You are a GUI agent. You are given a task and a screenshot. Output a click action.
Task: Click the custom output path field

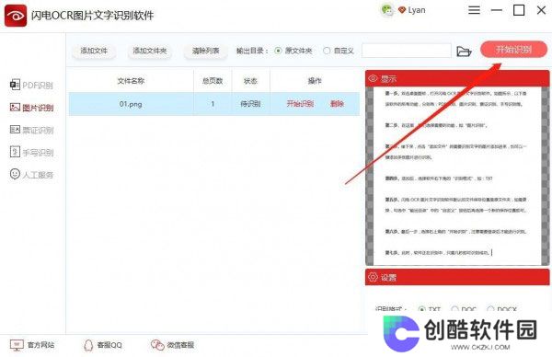coord(407,51)
